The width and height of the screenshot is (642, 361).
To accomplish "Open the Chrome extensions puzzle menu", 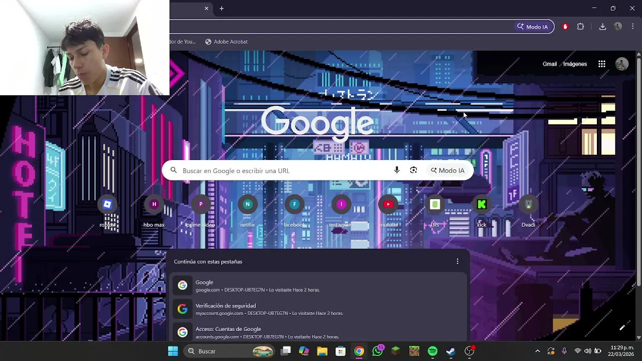I will pos(581,27).
